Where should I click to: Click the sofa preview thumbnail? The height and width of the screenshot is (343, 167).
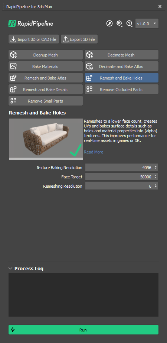pyautogui.click(x=46, y=139)
